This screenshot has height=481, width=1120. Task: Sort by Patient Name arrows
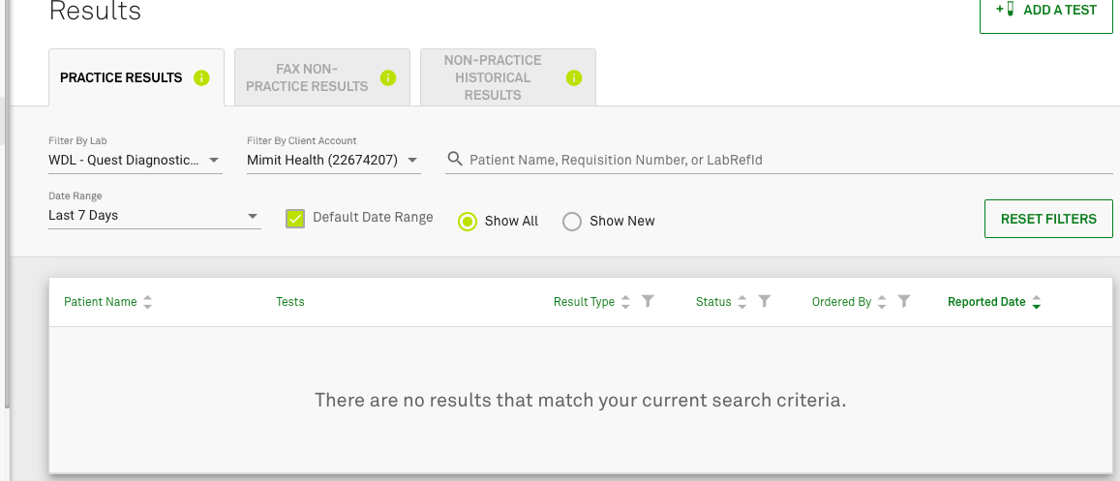tap(147, 302)
